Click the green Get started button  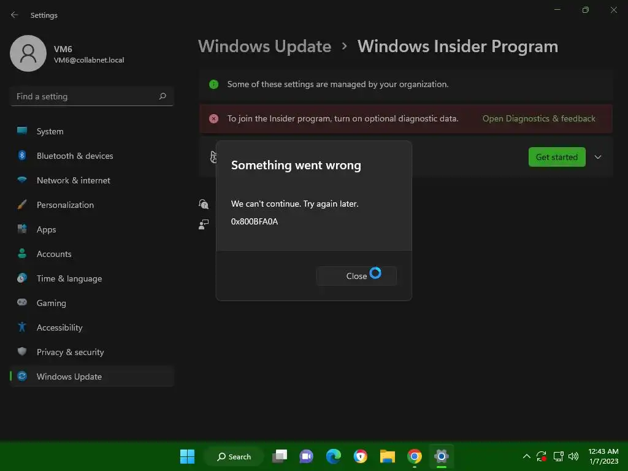[557, 157]
